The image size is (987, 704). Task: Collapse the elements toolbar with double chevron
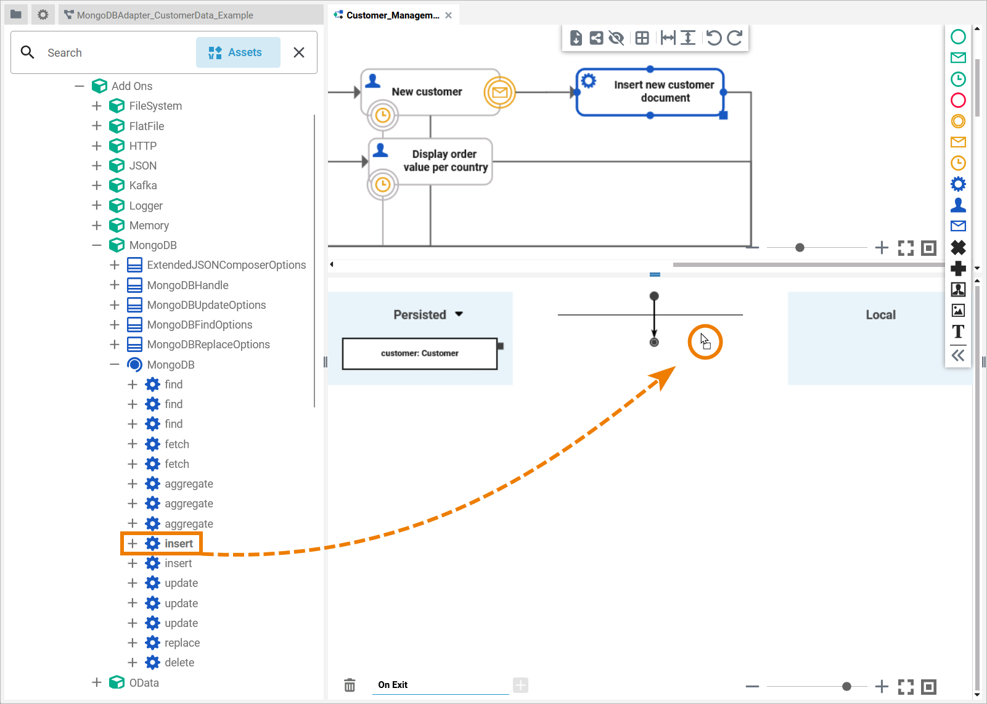(x=958, y=355)
